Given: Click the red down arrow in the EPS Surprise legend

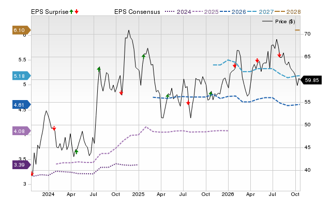Looking at the screenshot, I should tap(77, 12).
